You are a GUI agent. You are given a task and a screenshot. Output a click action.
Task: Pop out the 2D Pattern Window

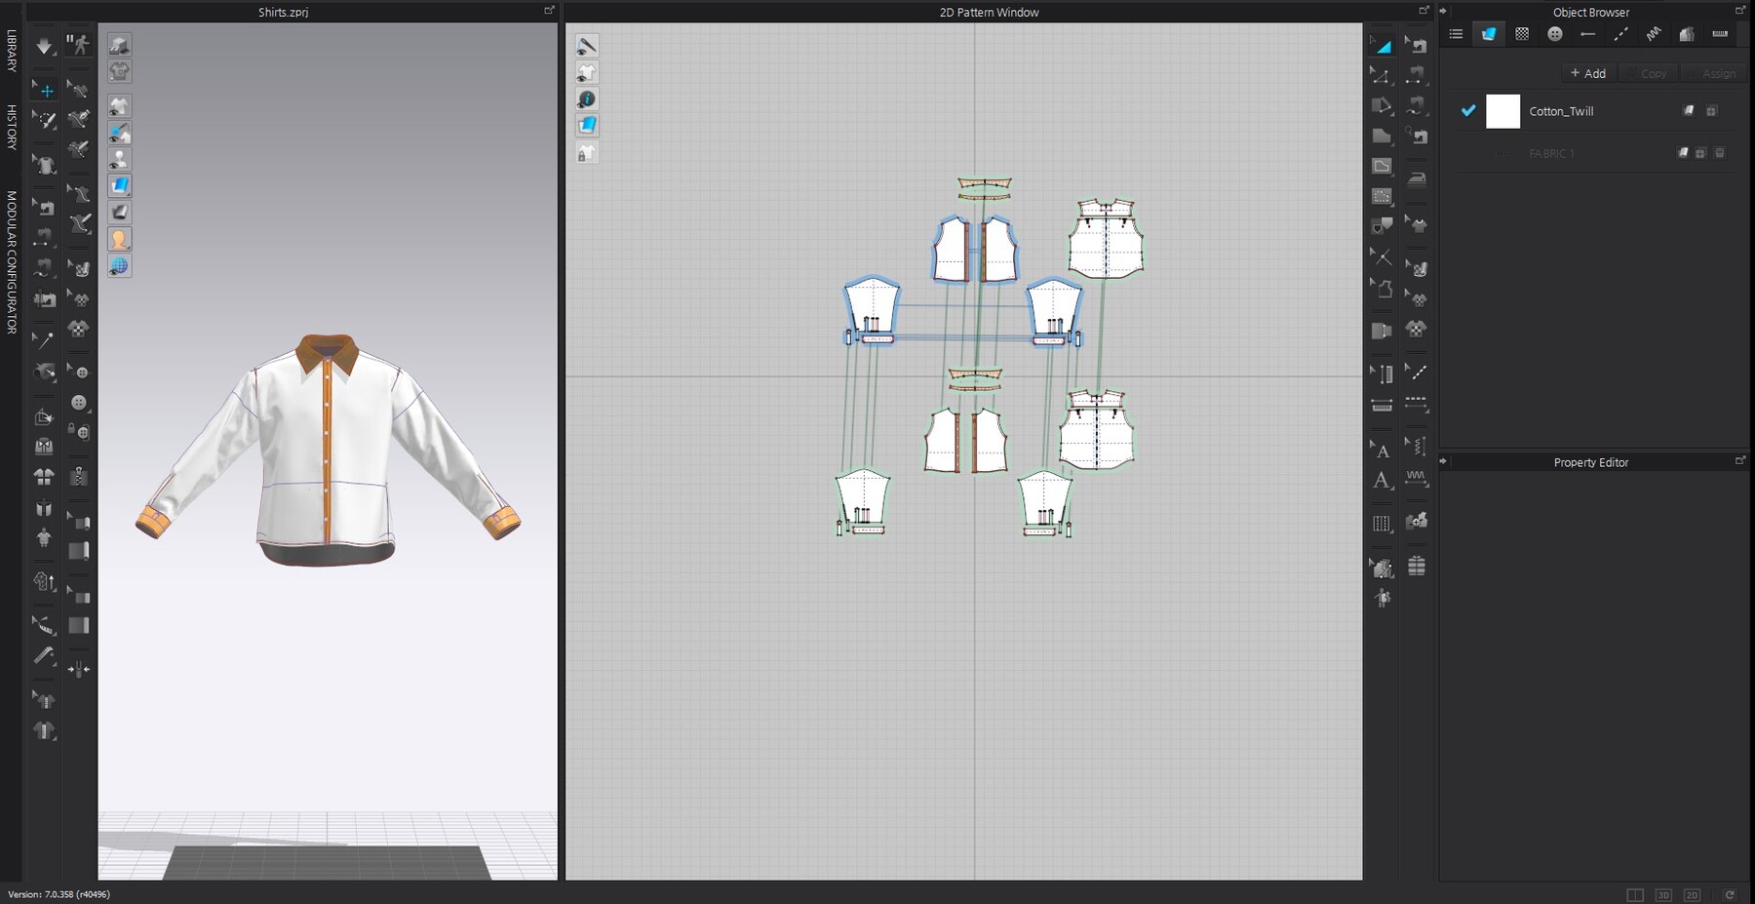click(x=1424, y=9)
